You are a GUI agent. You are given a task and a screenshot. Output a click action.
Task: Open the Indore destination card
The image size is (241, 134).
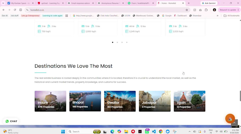click(50, 101)
